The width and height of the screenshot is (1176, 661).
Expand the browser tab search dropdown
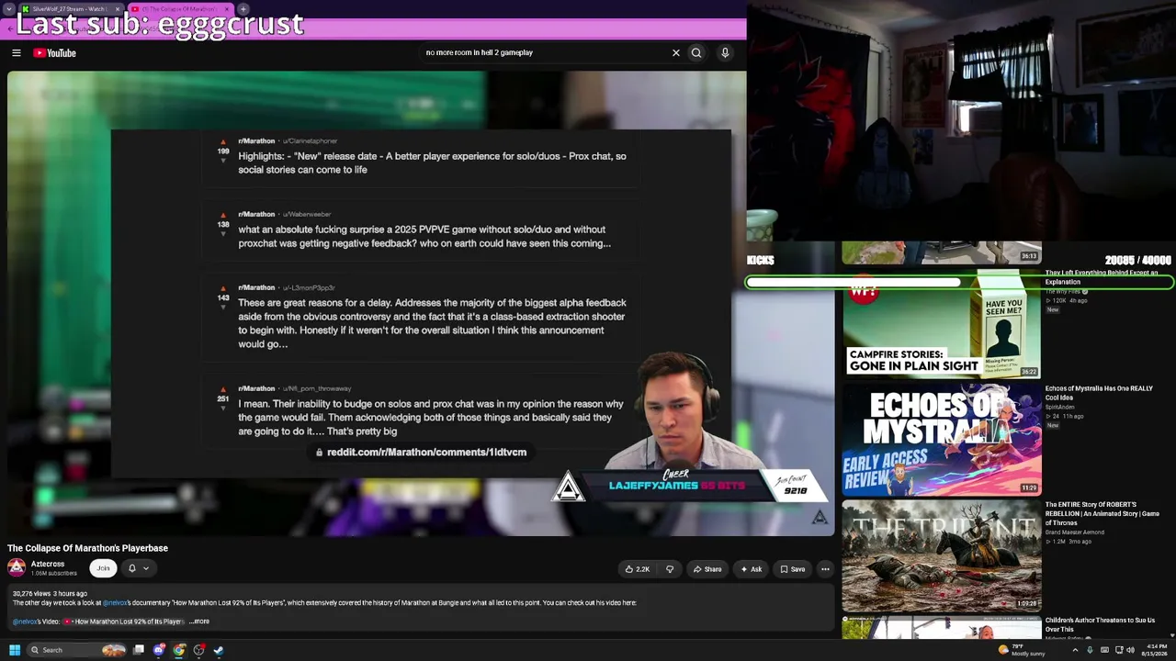coord(8,9)
